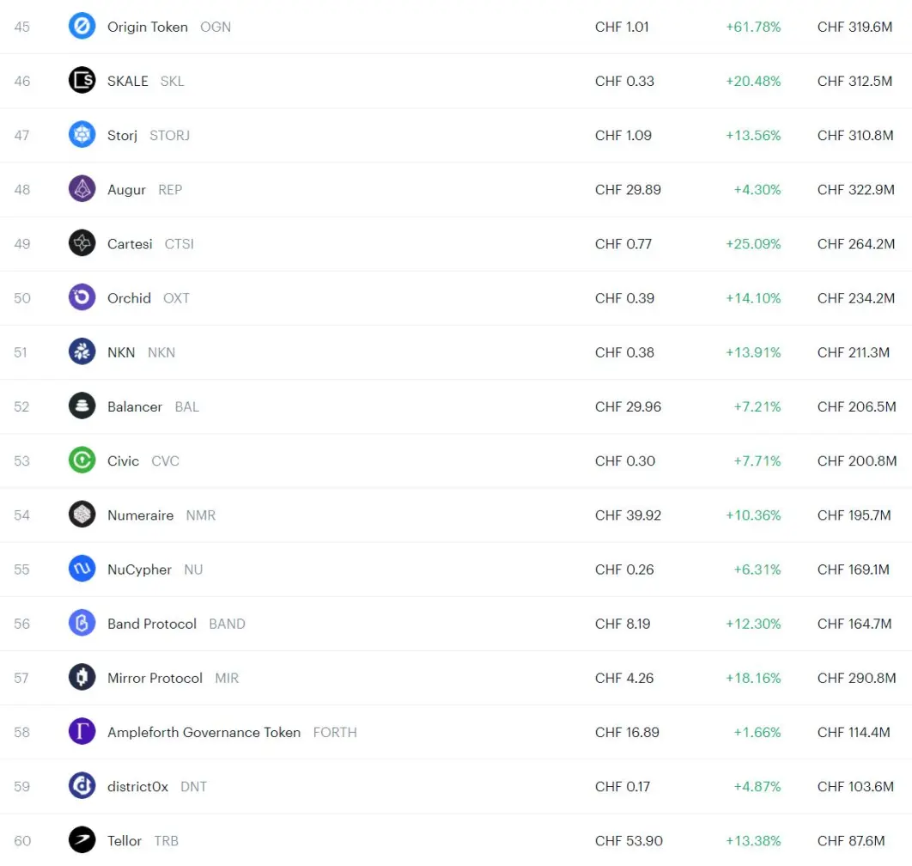This screenshot has width=912, height=866.
Task: Click the NKN ticker symbol
Action: click(x=161, y=353)
